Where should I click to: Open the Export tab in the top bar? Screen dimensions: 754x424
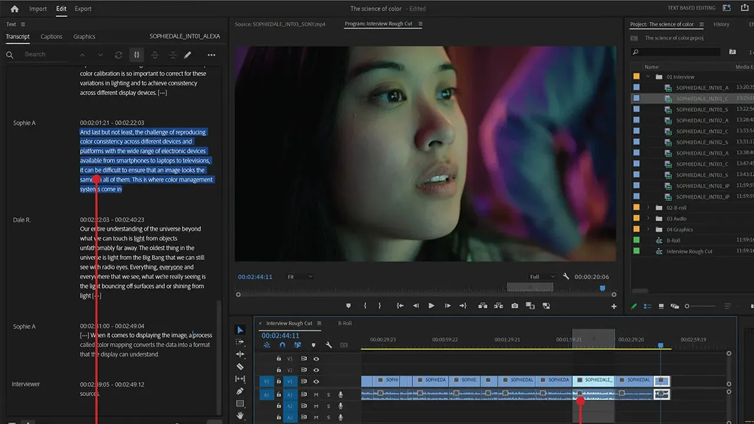(x=83, y=9)
